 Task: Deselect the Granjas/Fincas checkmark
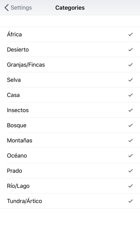point(130,65)
